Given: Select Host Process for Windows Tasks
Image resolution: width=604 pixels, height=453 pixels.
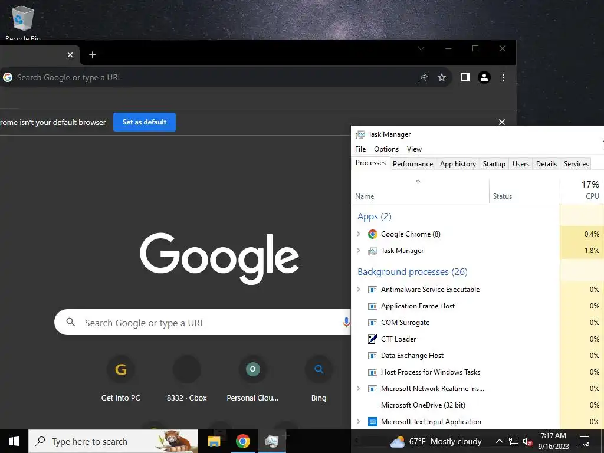Looking at the screenshot, I should pyautogui.click(x=478, y=372).
